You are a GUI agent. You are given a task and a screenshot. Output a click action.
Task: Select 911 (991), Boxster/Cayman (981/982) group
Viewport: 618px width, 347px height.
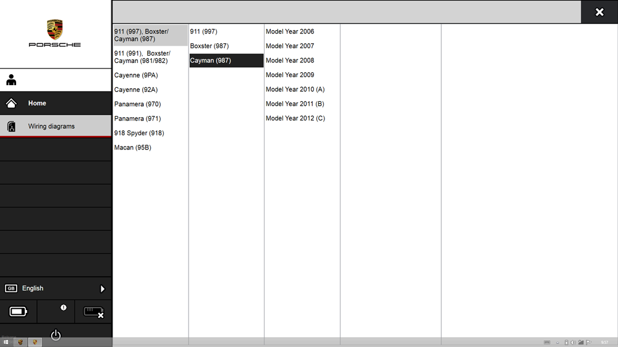coord(151,57)
